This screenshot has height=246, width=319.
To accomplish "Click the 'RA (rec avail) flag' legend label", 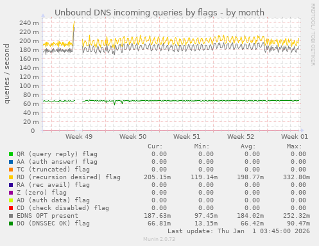I will pyautogui.click(x=53, y=185).
